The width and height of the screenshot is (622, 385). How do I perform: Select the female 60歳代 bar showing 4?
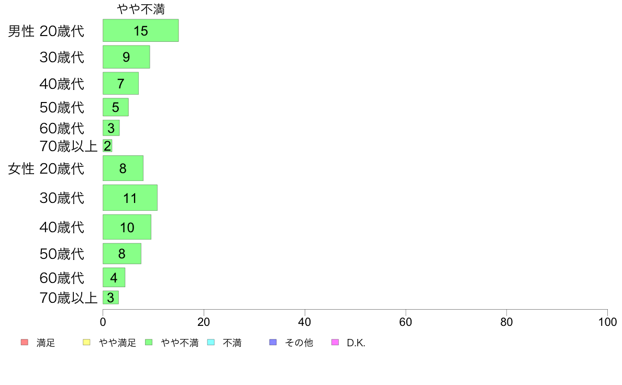(x=114, y=278)
